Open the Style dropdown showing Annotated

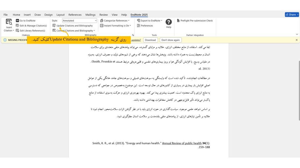79,20
